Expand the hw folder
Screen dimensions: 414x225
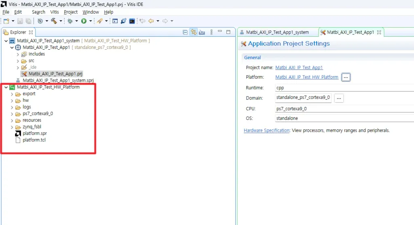coord(12,101)
